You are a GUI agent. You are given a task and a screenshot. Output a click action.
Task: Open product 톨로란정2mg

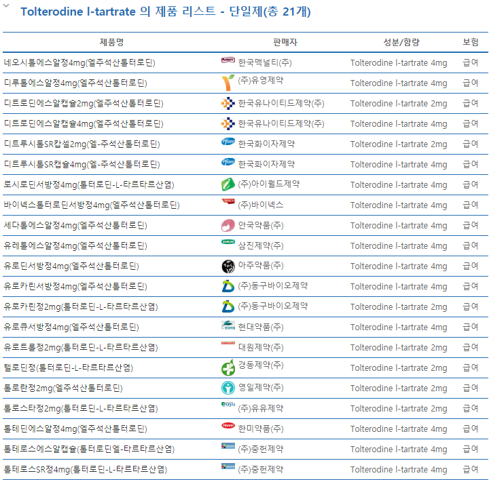pos(63,388)
